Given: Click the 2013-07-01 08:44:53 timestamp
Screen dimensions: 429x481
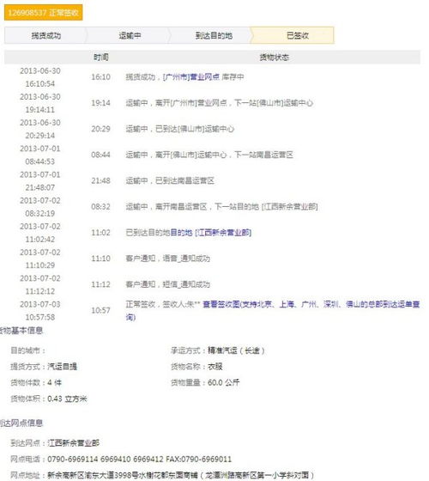Looking at the screenshot, I should point(40,155).
